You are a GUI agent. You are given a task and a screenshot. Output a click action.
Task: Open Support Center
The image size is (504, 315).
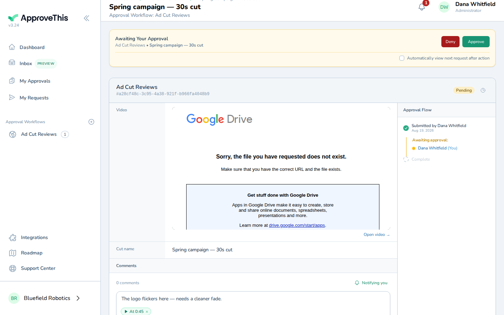(x=38, y=268)
